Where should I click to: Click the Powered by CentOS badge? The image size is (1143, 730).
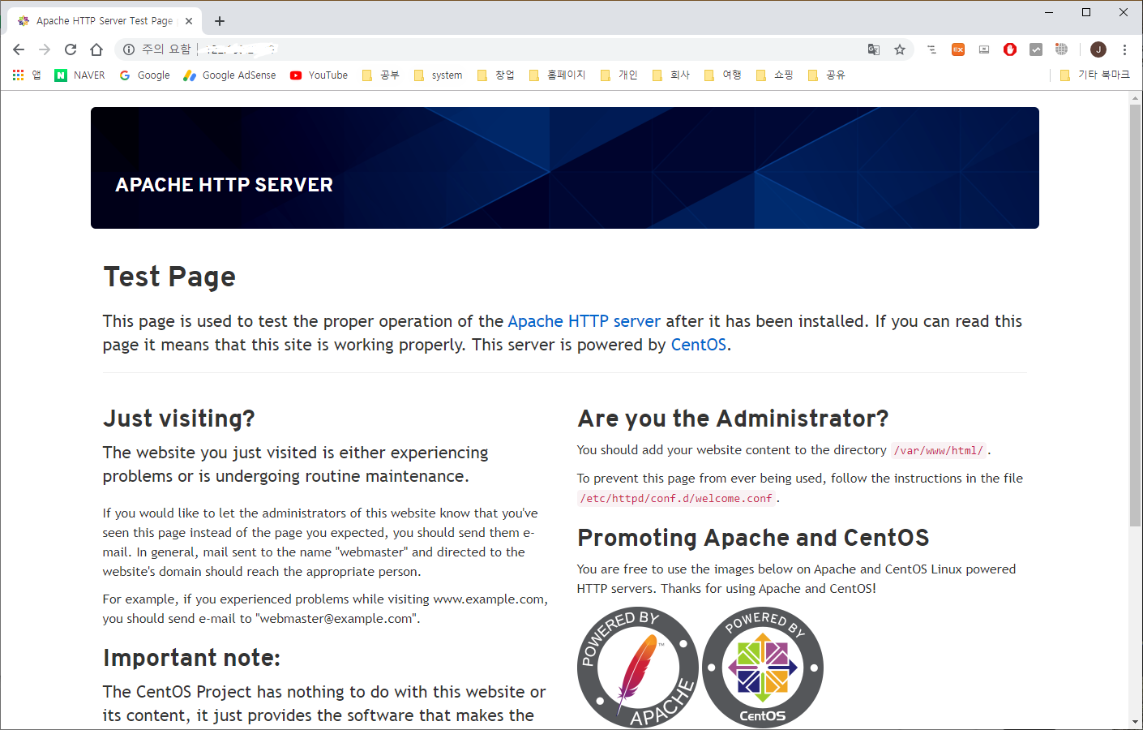pos(763,668)
